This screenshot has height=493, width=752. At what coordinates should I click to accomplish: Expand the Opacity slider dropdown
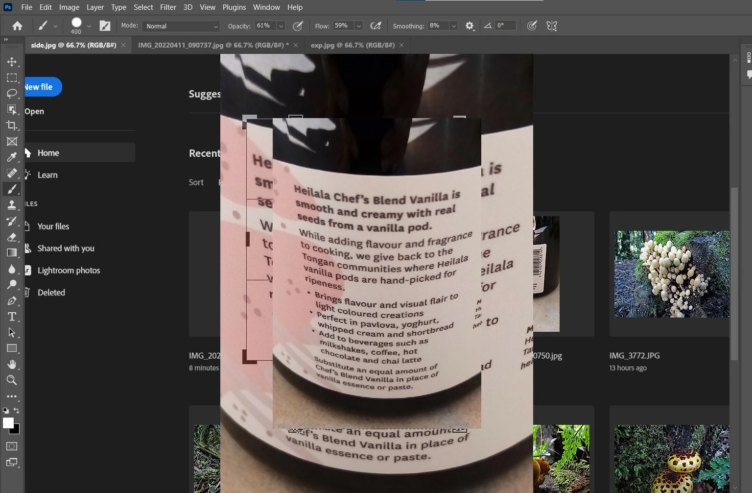pos(281,26)
